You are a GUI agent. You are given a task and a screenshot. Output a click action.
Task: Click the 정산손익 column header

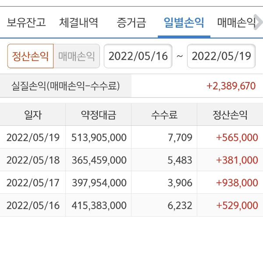click(x=230, y=115)
